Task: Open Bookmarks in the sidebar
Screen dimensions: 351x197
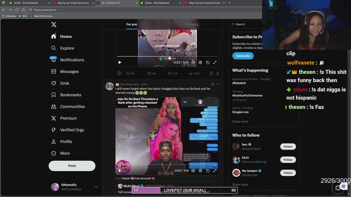Action: coord(66,95)
